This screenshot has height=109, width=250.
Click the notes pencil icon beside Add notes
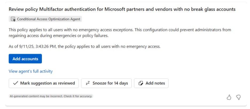[x=141, y=83]
